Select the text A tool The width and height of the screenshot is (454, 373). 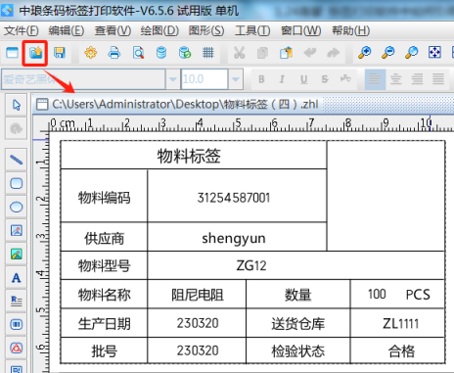[16, 278]
